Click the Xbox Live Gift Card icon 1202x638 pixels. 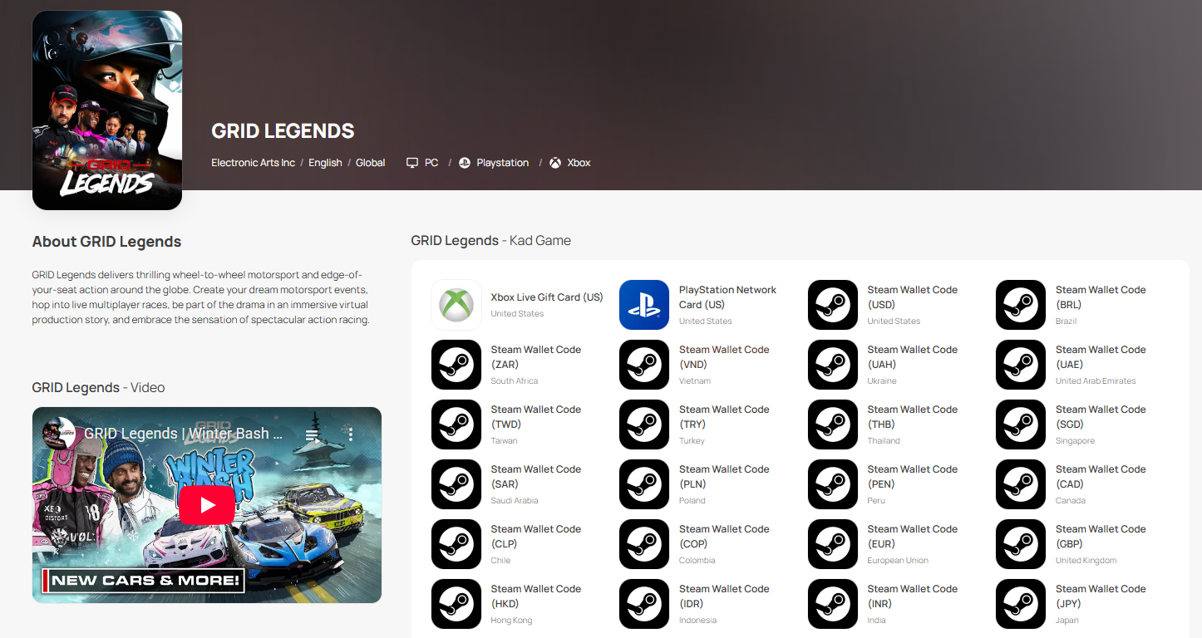click(x=456, y=305)
